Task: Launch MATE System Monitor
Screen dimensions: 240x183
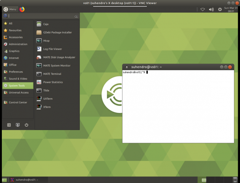Action: click(57, 65)
